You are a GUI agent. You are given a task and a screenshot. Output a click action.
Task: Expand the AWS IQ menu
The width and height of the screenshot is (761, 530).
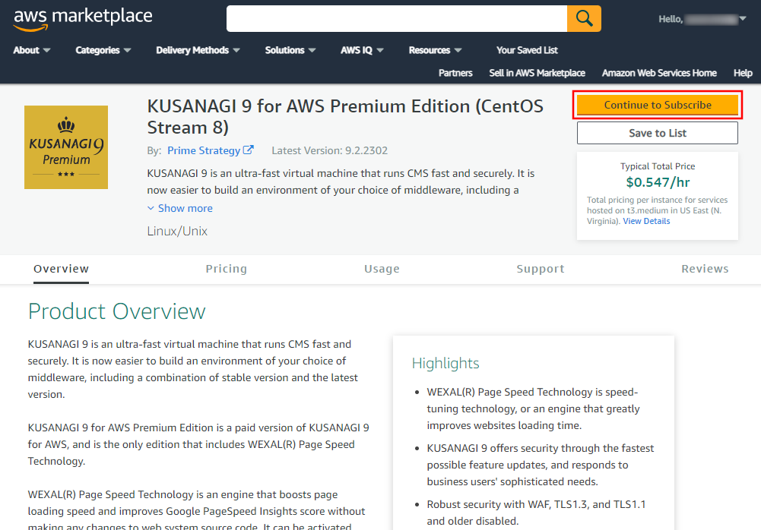click(362, 50)
